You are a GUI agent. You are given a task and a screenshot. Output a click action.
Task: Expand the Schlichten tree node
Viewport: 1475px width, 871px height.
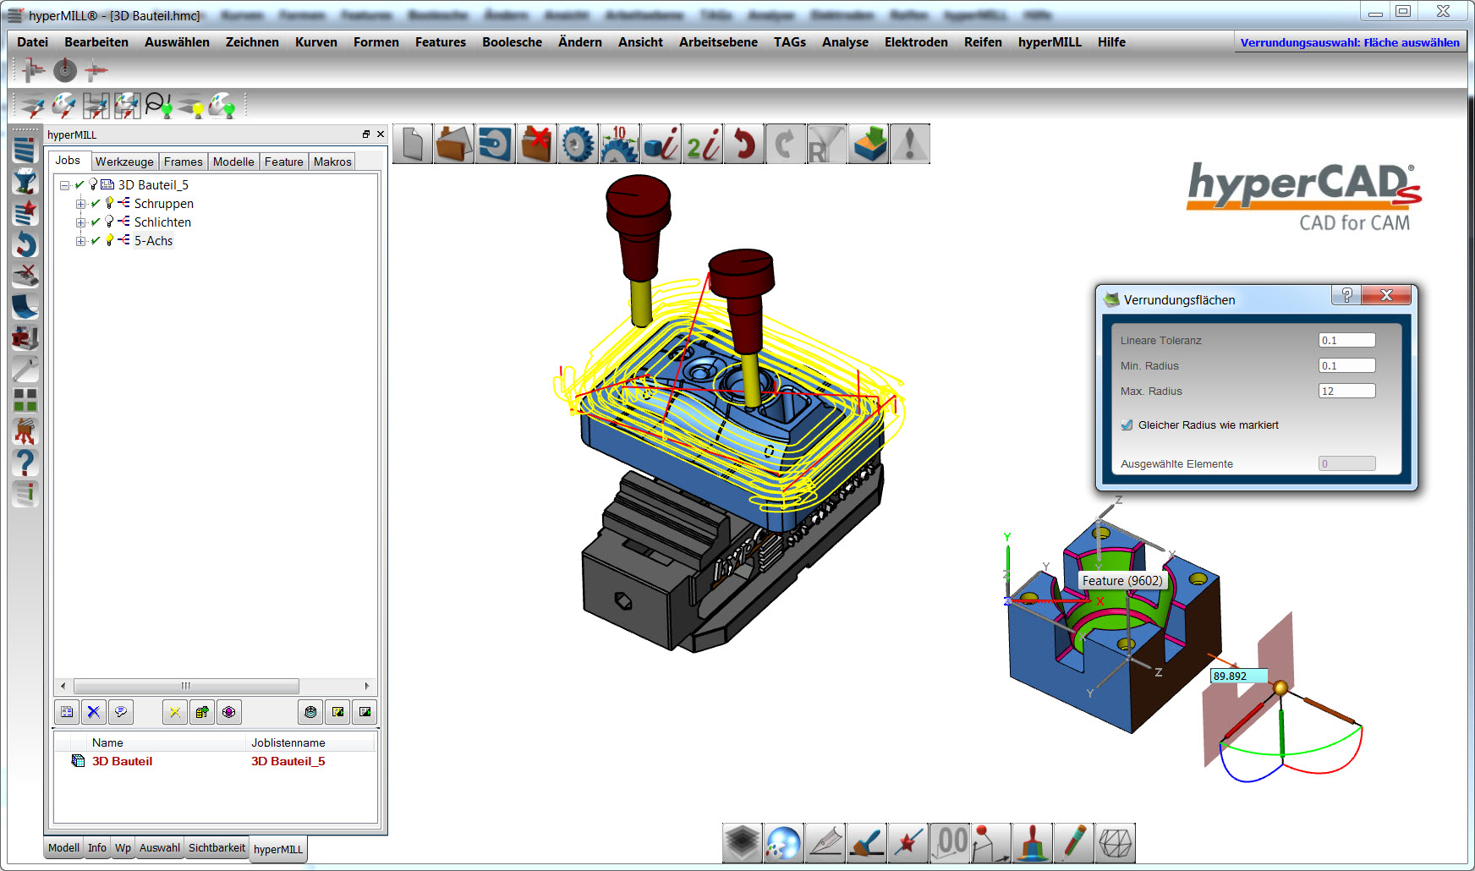point(80,222)
